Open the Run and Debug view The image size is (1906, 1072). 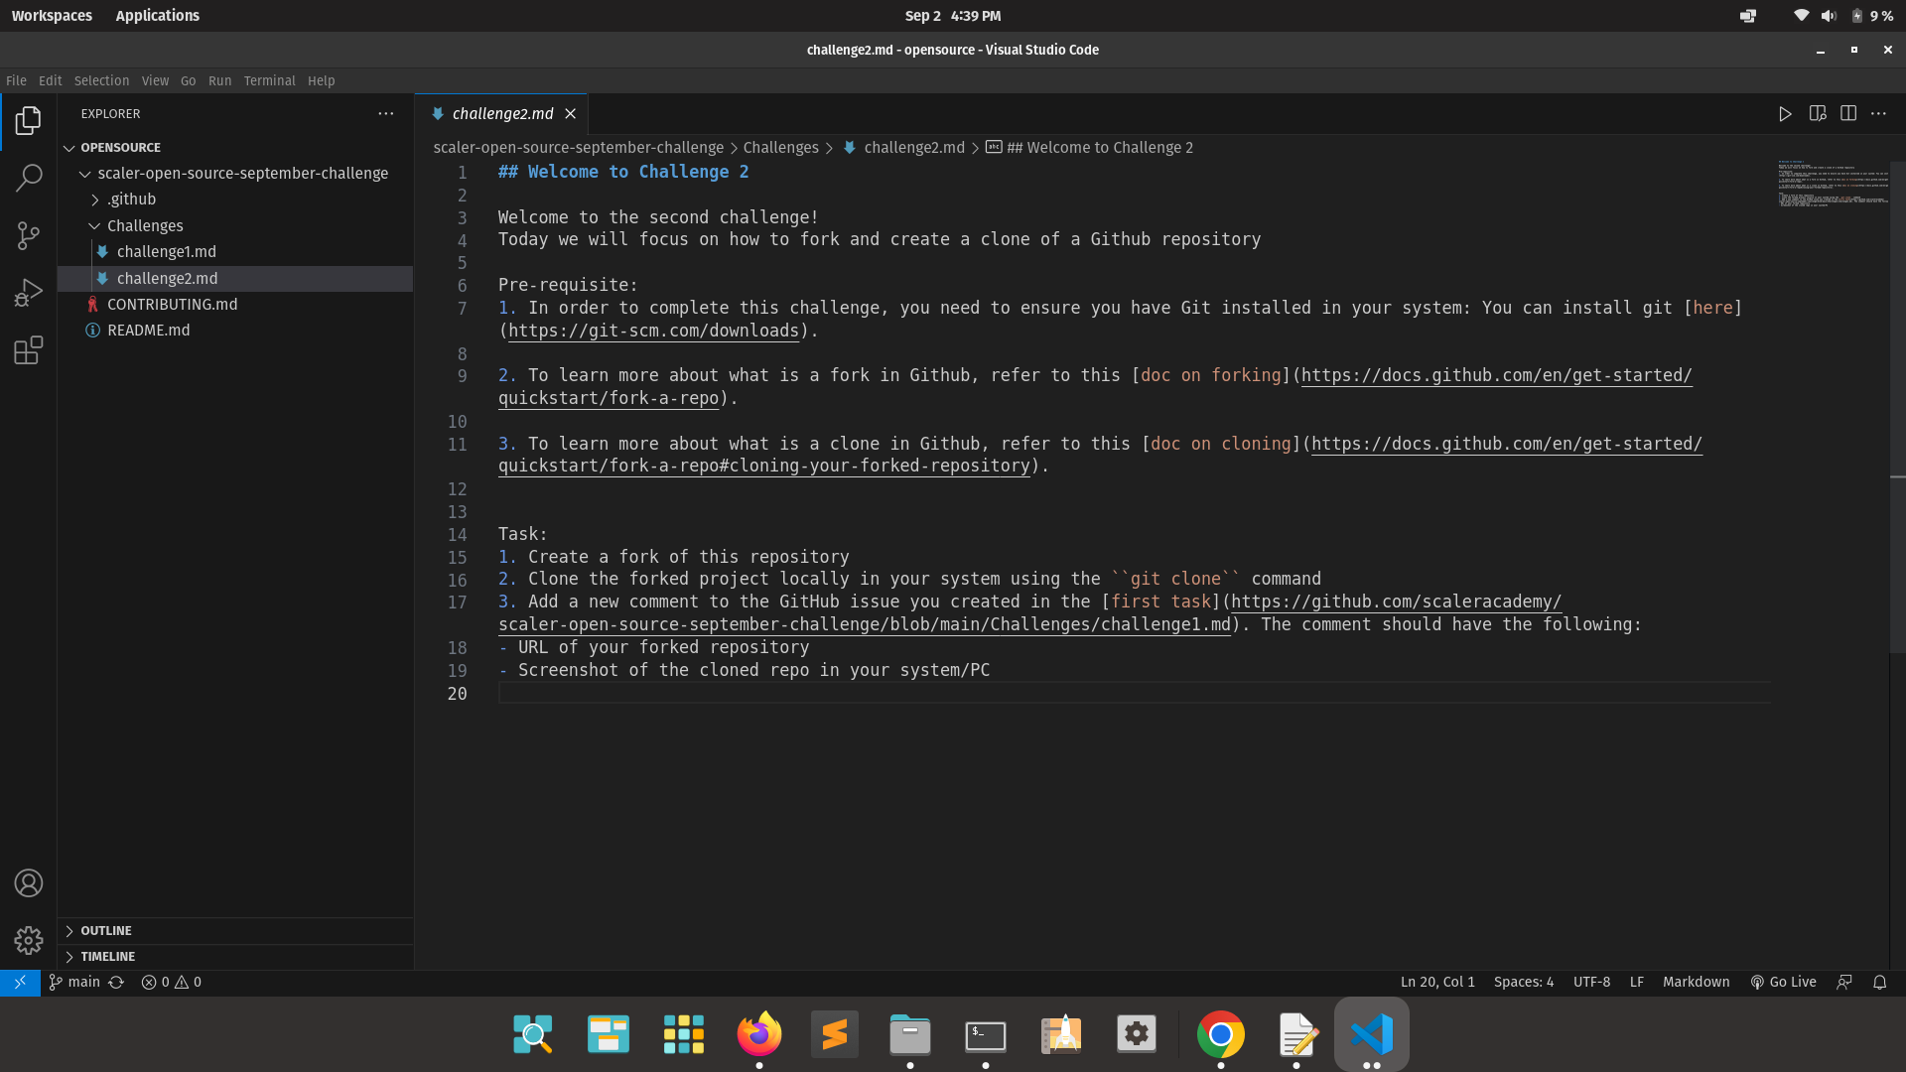pos(29,291)
